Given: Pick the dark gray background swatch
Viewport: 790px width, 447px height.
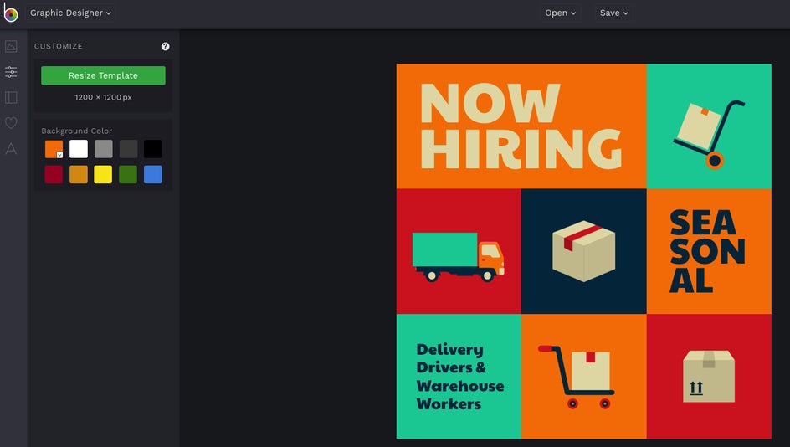Looking at the screenshot, I should 128,149.
